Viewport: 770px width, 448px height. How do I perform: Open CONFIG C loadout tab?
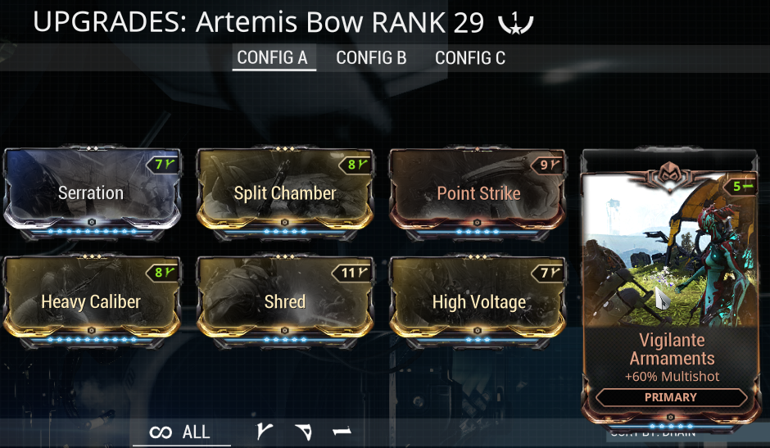[x=470, y=58]
